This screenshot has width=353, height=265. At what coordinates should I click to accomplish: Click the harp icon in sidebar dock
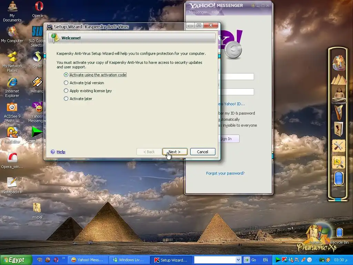click(339, 112)
